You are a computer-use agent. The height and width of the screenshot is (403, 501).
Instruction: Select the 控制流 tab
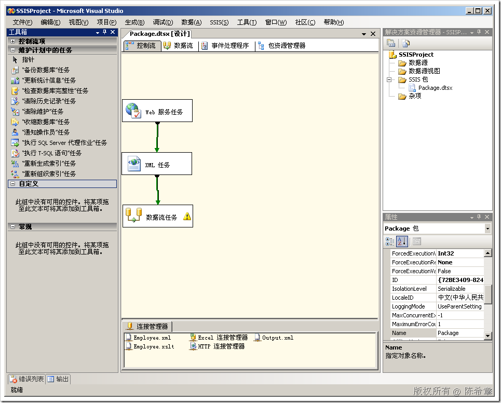click(141, 46)
